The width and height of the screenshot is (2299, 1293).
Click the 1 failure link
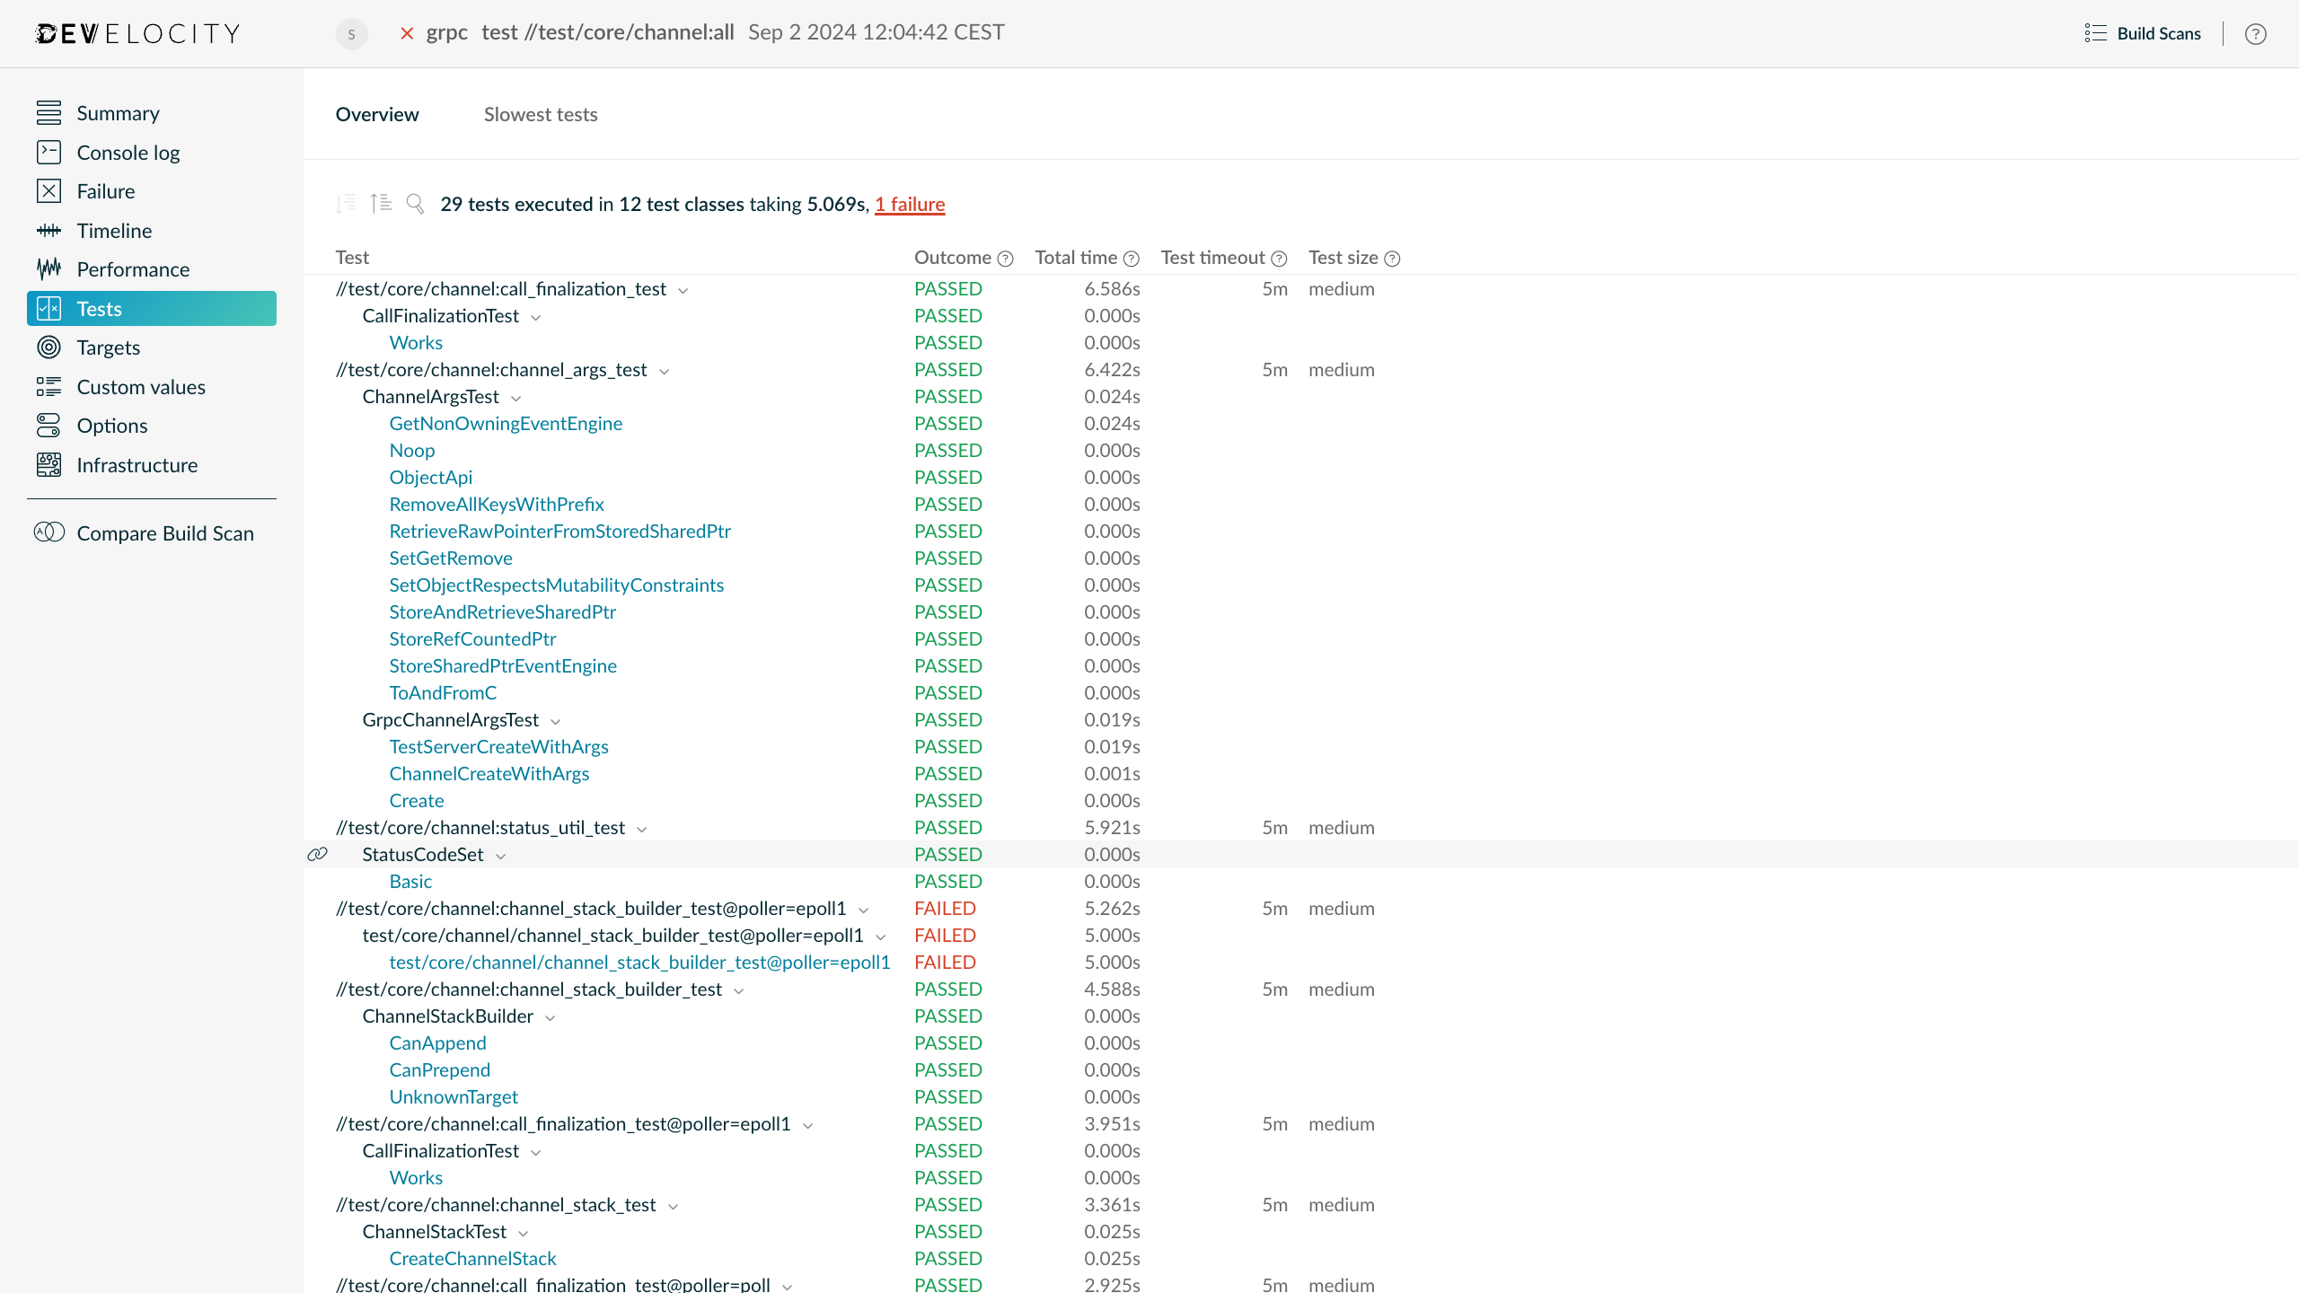click(910, 204)
